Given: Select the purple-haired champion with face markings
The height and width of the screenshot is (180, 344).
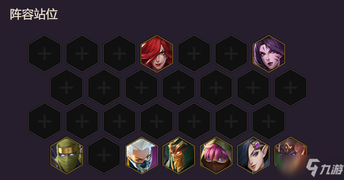Looking at the screenshot, I should (x=269, y=54).
